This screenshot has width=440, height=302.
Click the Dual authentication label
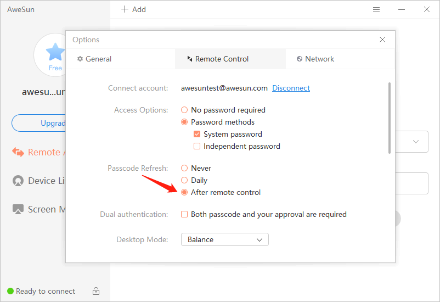134,214
